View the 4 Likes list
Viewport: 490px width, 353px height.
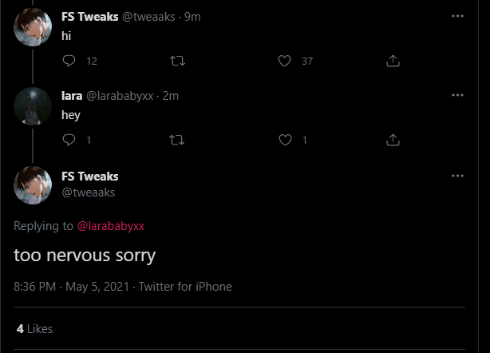click(x=34, y=328)
